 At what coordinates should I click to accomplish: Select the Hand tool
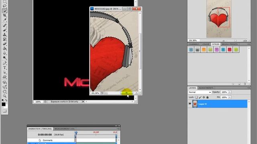pos(4,92)
